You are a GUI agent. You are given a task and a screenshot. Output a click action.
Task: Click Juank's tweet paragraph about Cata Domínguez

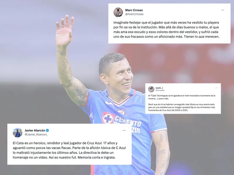pyautogui.click(x=182, y=97)
